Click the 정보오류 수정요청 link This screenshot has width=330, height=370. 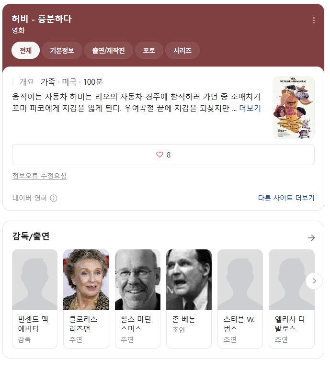click(x=39, y=176)
